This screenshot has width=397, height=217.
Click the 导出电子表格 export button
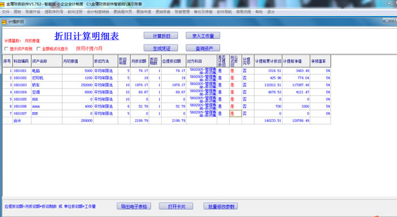[x=134, y=206]
